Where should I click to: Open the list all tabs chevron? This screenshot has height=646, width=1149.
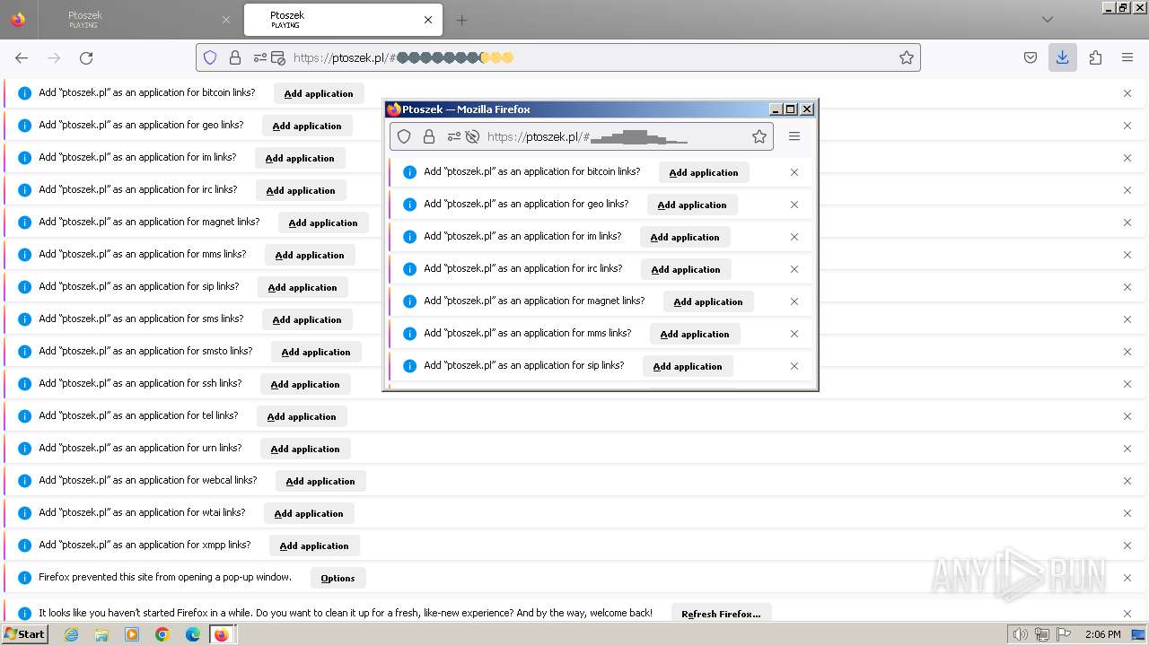tap(1048, 20)
